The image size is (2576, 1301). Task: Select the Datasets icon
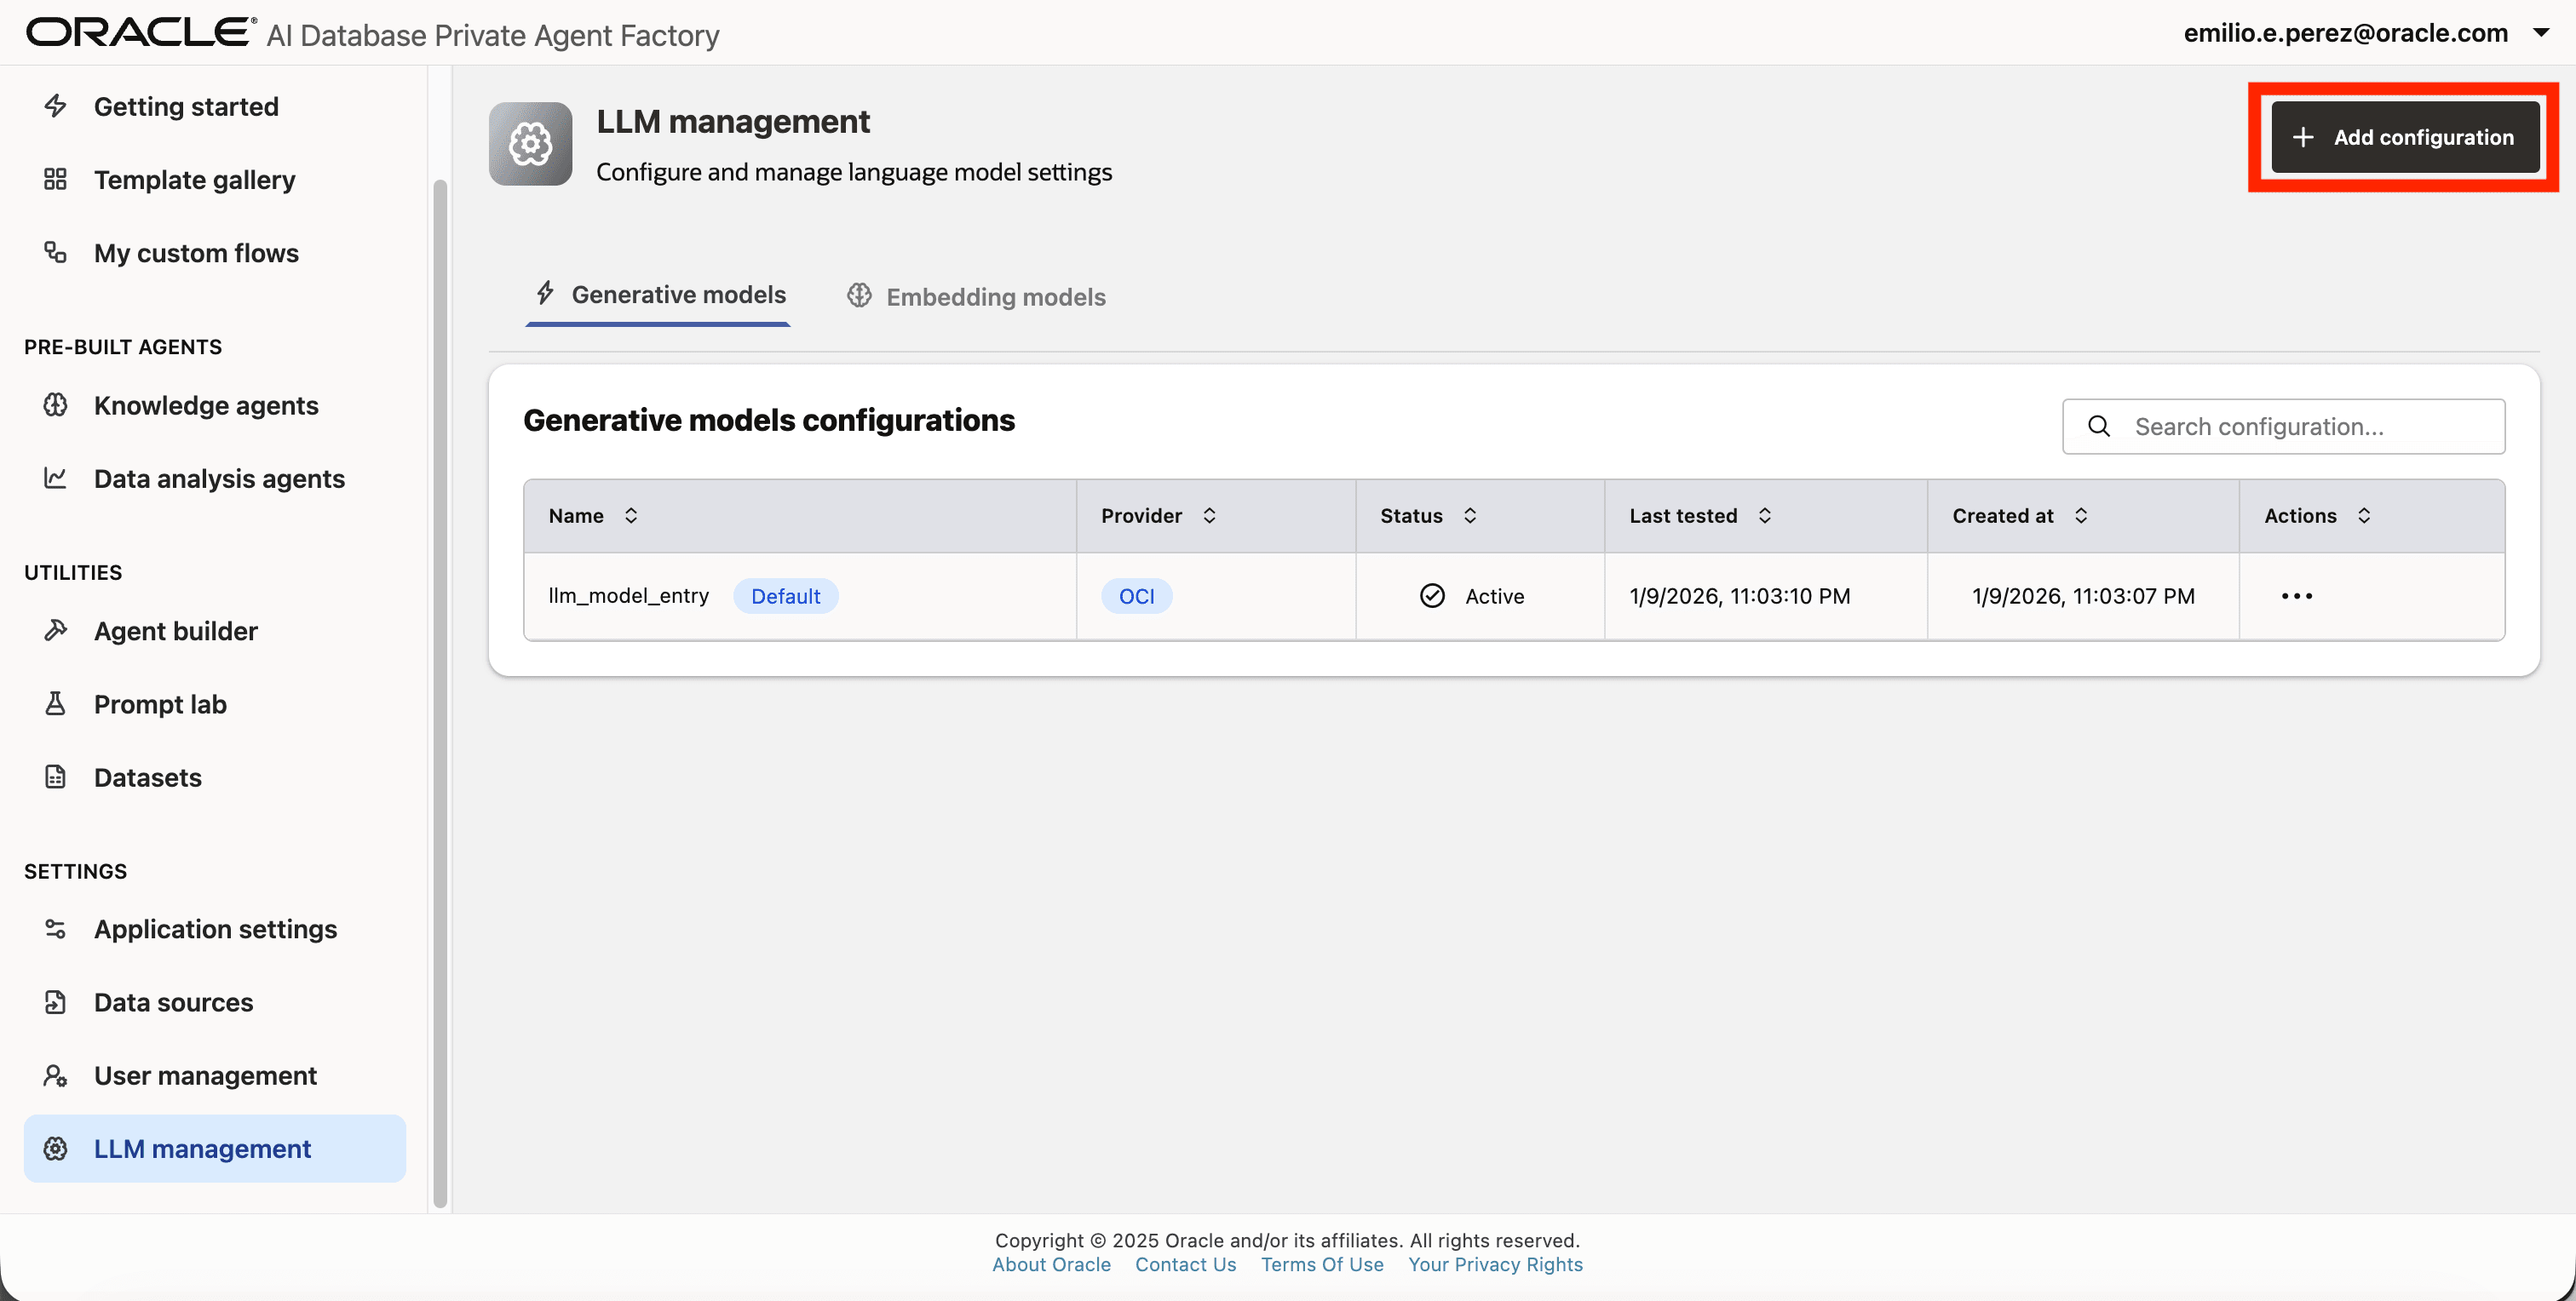point(55,777)
